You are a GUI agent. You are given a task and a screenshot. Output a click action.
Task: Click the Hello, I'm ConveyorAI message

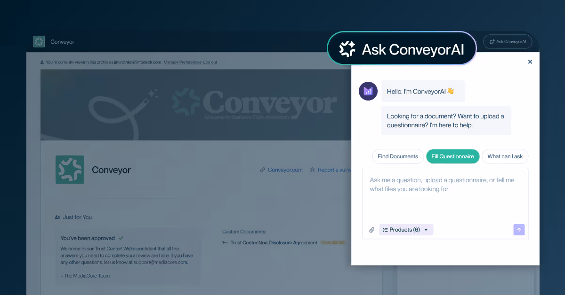coord(423,91)
